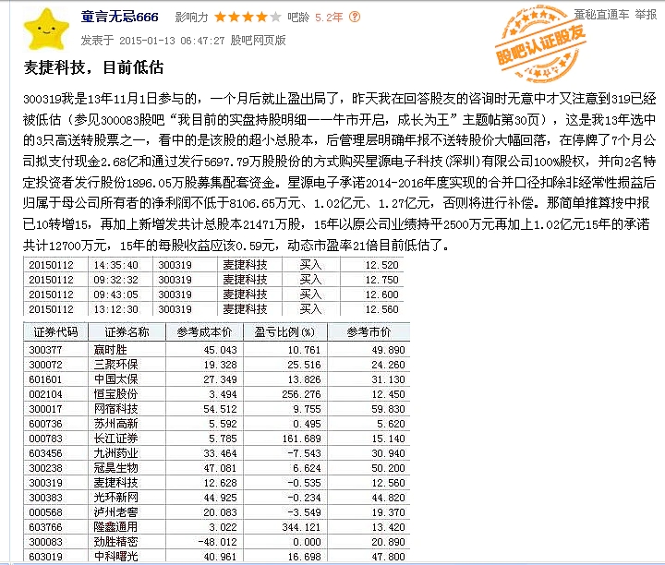
Task: Click stock name 光环新网
Action: pos(115,498)
